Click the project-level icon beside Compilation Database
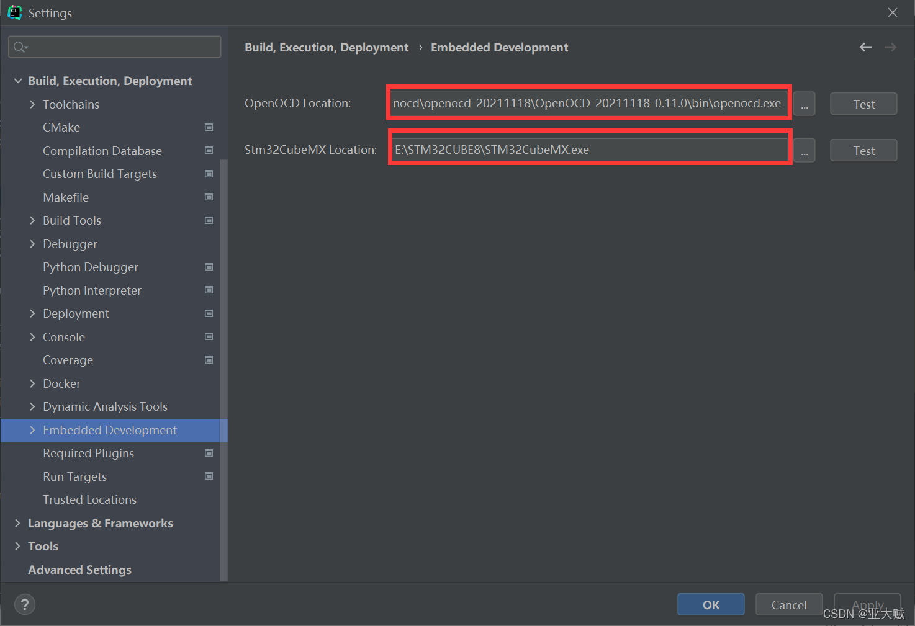Image resolution: width=915 pixels, height=626 pixels. click(209, 151)
